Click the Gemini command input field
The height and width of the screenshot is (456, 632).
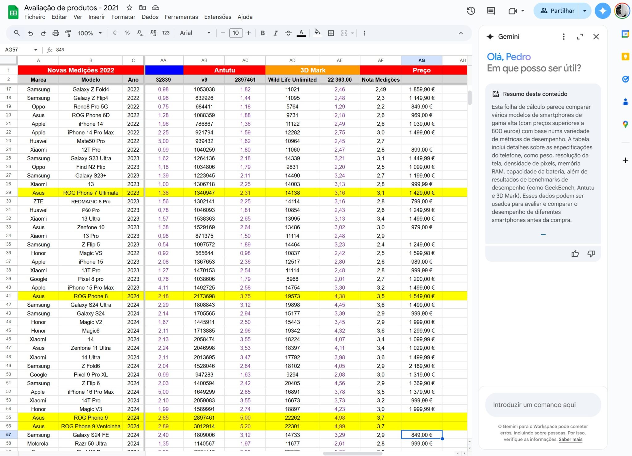pos(543,405)
